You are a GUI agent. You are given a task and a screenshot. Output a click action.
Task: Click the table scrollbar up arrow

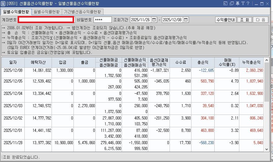267,60
